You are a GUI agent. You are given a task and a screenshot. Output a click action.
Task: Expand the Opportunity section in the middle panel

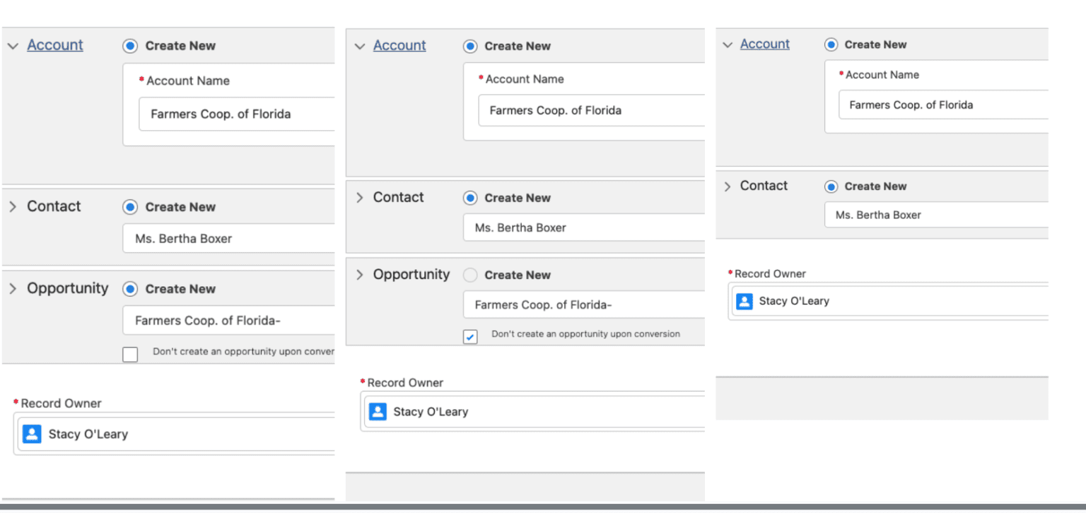358,274
